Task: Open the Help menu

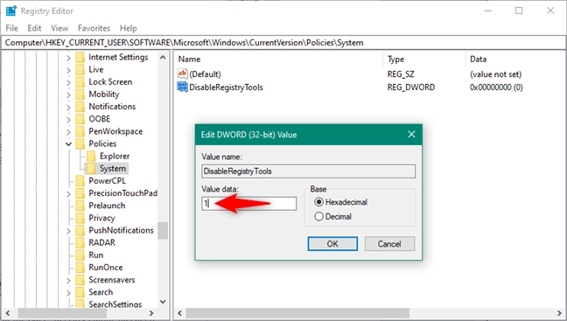Action: [129, 28]
